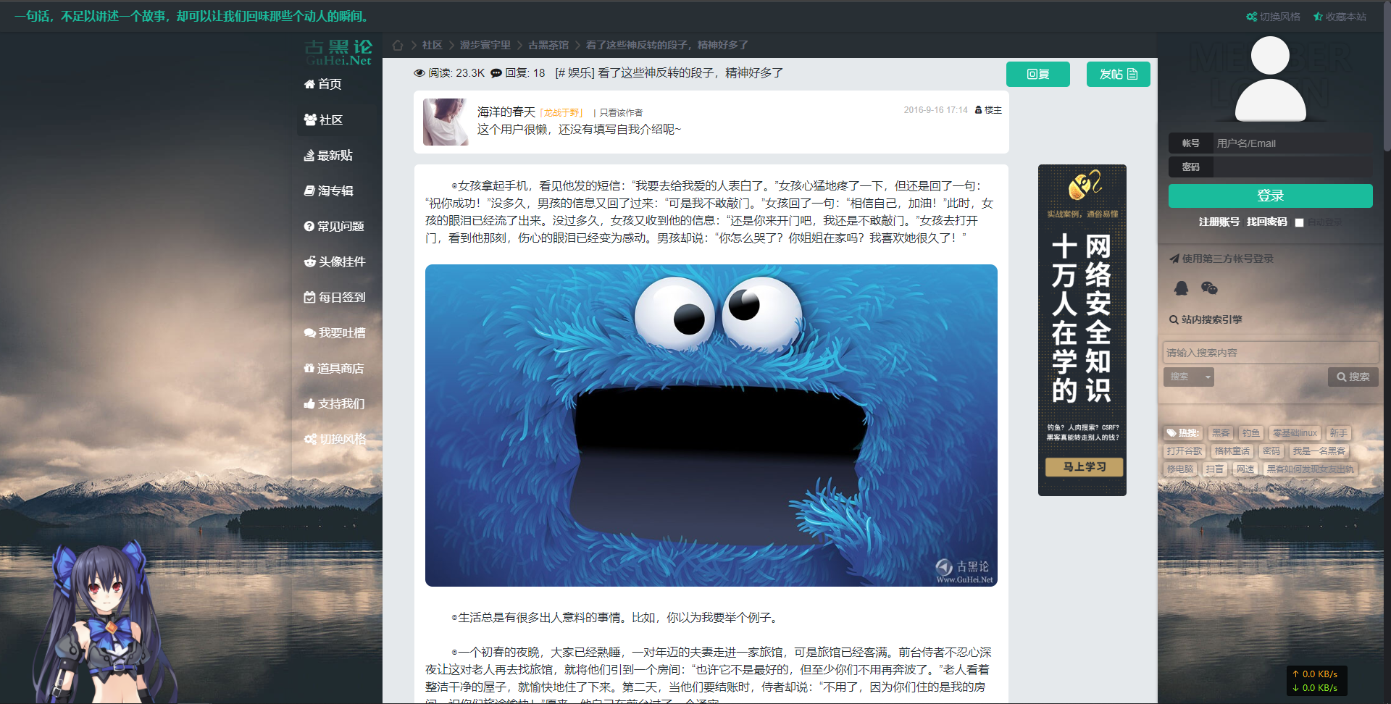
Task: Click the 龙战于野 rank badge
Action: (x=561, y=113)
